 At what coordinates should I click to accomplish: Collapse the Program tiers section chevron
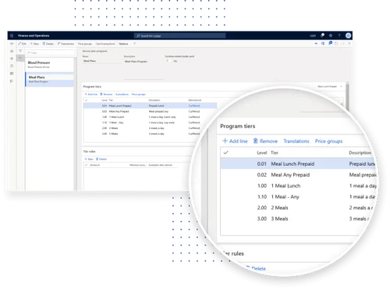click(x=341, y=86)
